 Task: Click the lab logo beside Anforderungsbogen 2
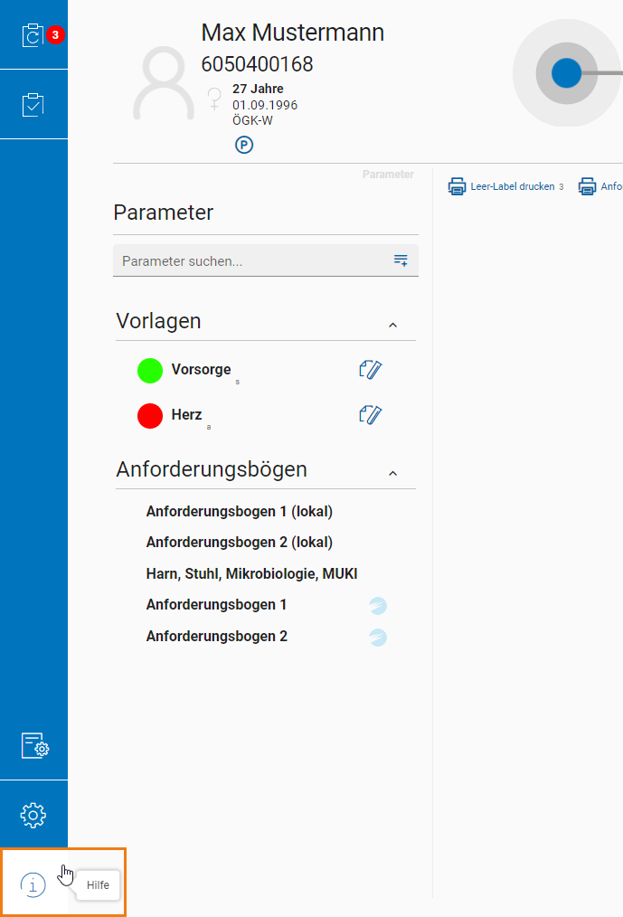[x=378, y=637]
